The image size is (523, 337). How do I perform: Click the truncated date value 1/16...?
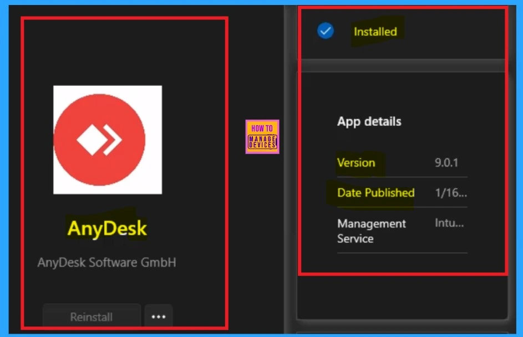tap(451, 193)
